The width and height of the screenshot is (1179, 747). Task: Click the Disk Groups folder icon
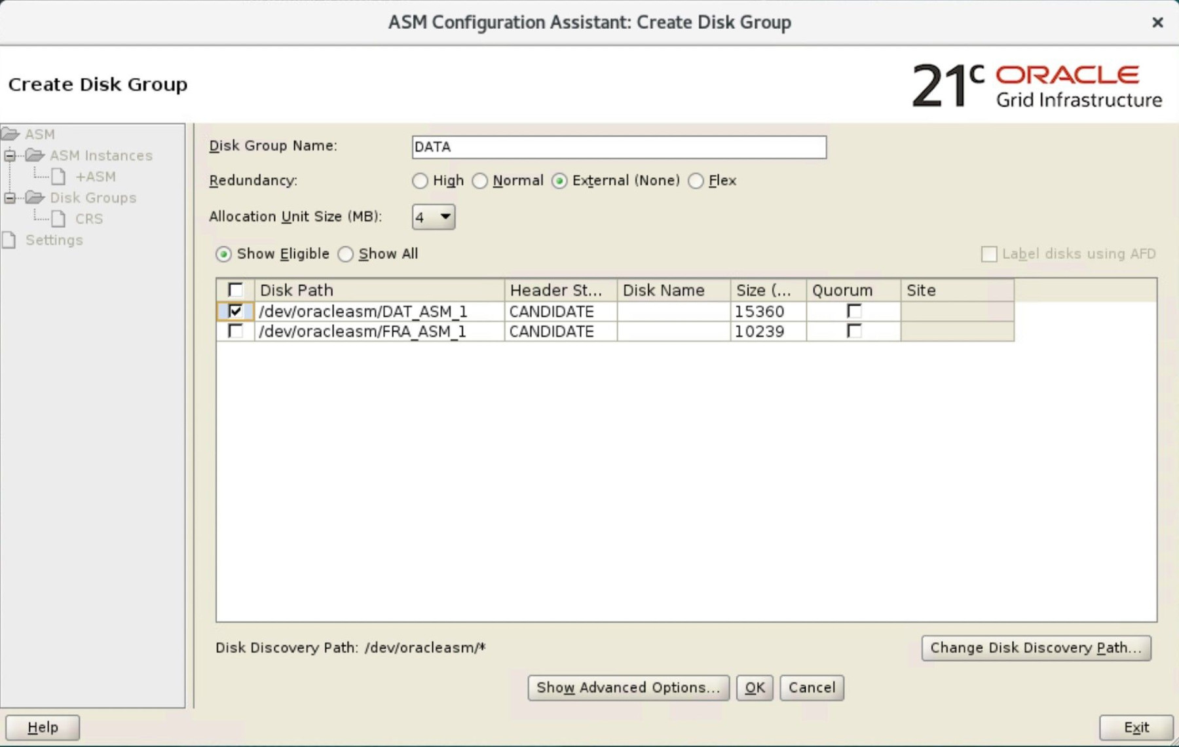pos(35,198)
